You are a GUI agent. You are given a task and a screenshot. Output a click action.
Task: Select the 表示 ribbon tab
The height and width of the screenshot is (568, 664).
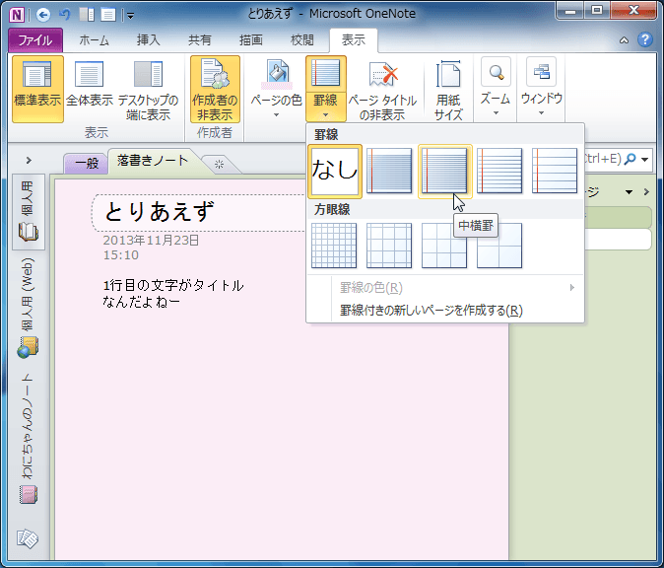pyautogui.click(x=353, y=40)
